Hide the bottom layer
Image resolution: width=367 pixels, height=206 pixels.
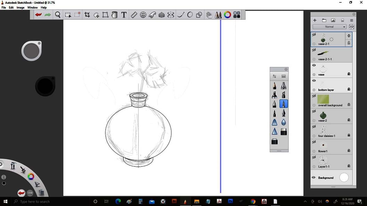click(x=314, y=81)
